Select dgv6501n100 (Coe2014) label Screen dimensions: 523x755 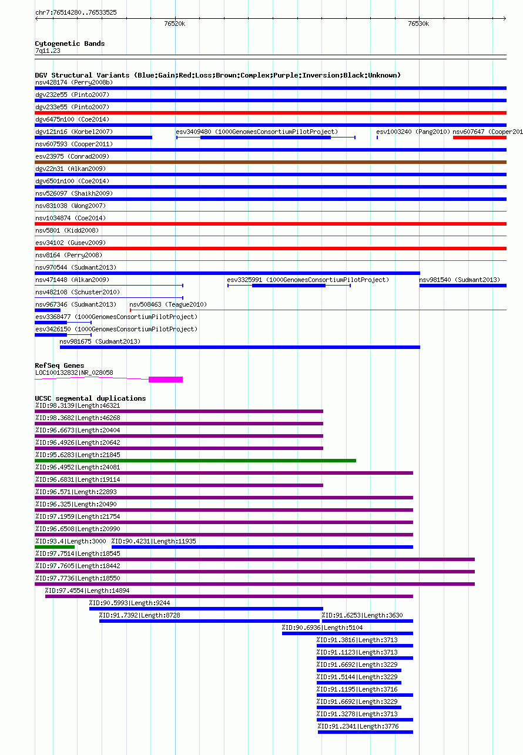pyautogui.click(x=72, y=181)
